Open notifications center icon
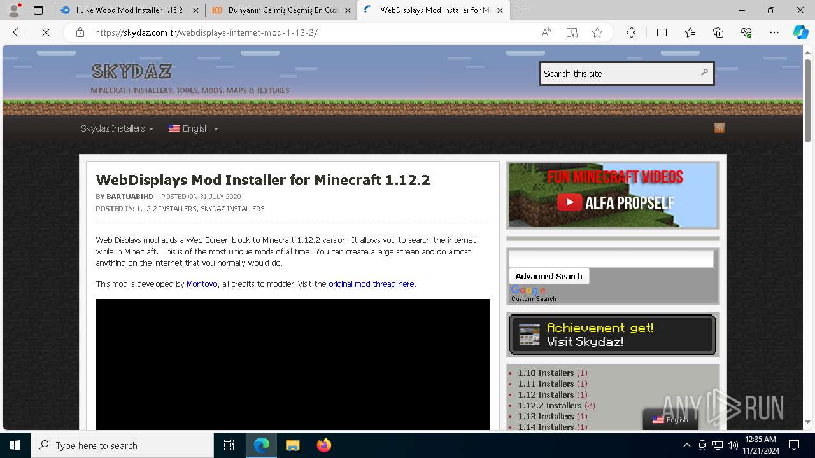The height and width of the screenshot is (458, 815). [x=794, y=445]
